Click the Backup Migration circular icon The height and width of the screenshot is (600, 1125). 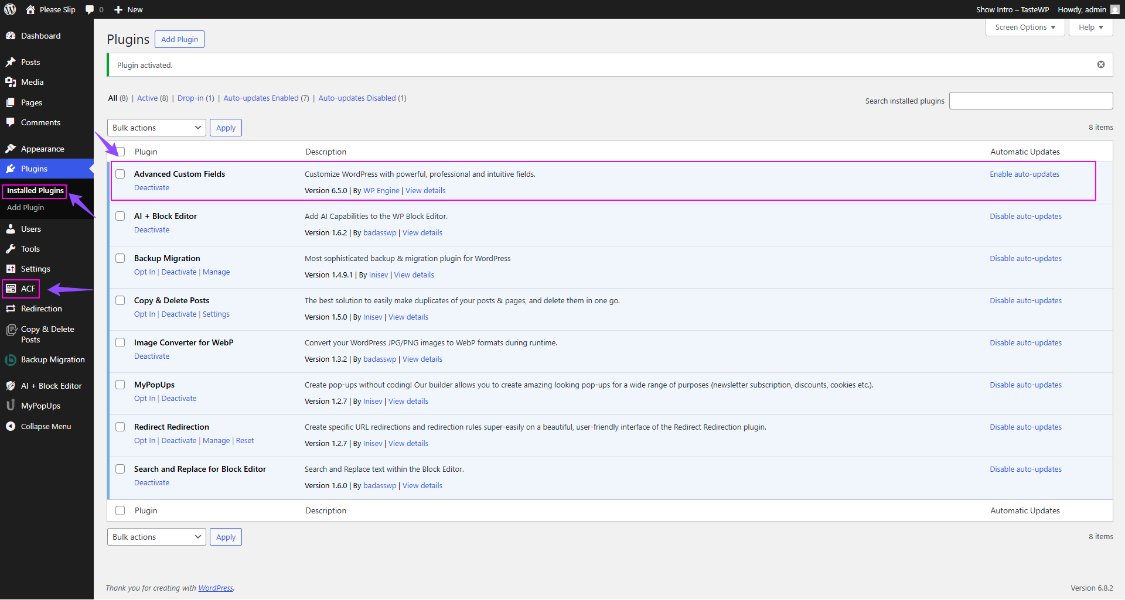tap(11, 360)
